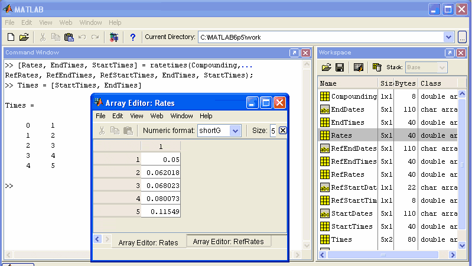Open File menu in Array Editor window
This screenshot has height=266, width=472.
tap(100, 116)
